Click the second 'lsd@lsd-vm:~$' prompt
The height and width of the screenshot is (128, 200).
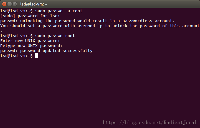pos(16,36)
